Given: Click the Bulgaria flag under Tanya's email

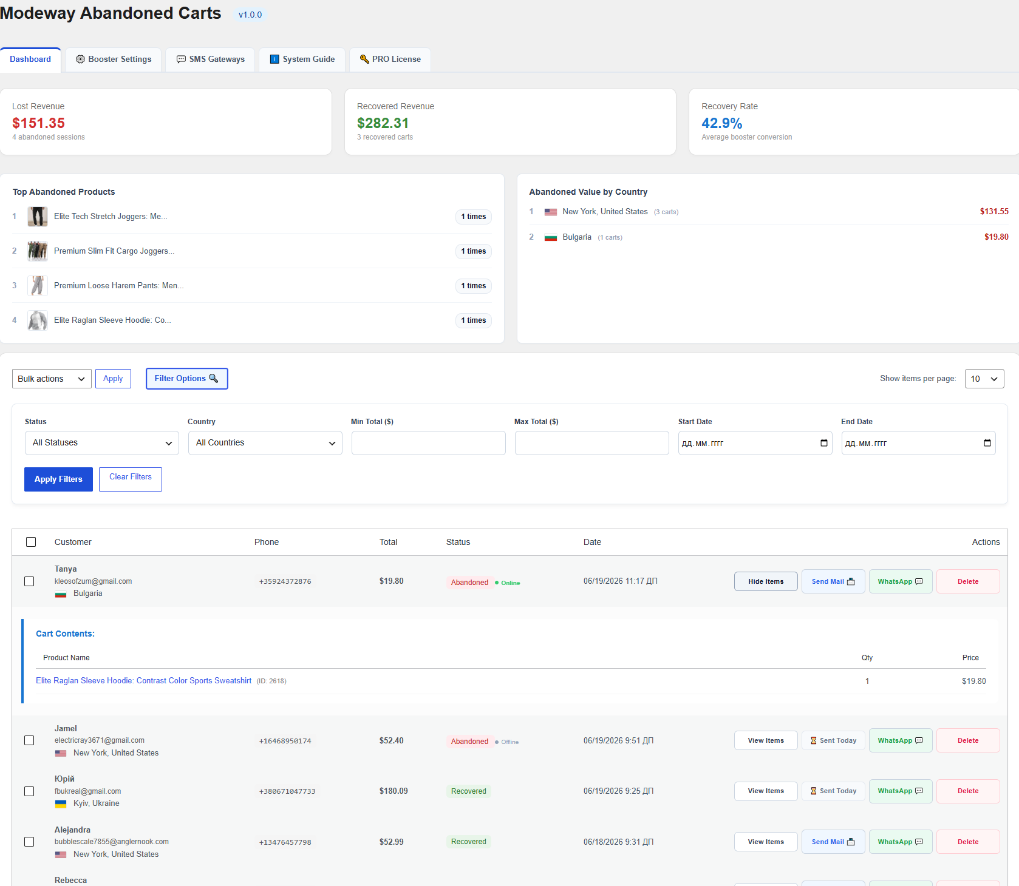Looking at the screenshot, I should click(x=61, y=594).
